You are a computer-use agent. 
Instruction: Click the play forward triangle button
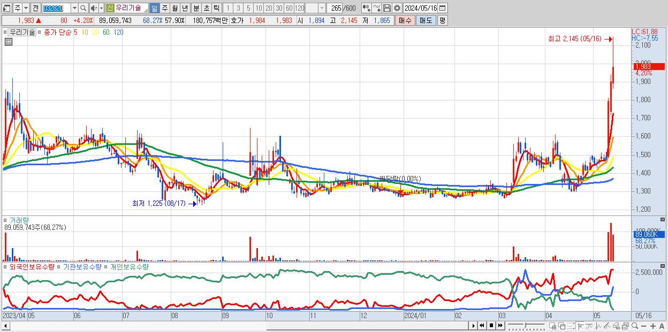pos(473,326)
